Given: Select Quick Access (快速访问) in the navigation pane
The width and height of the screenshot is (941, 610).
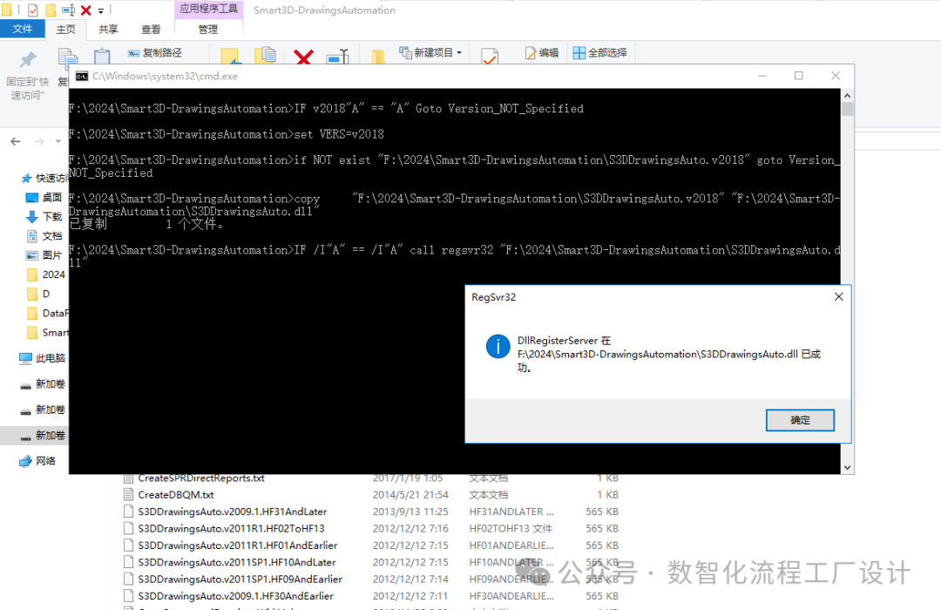Looking at the screenshot, I should [45, 178].
